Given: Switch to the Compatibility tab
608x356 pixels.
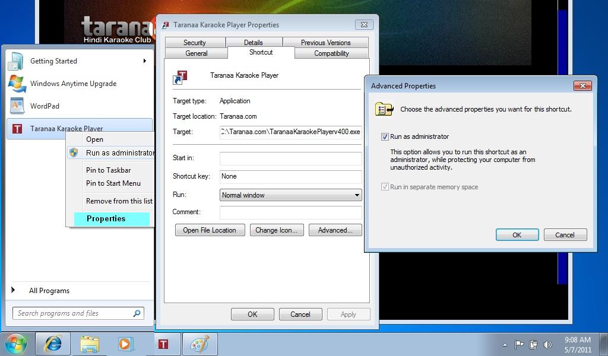Looking at the screenshot, I should 331,53.
